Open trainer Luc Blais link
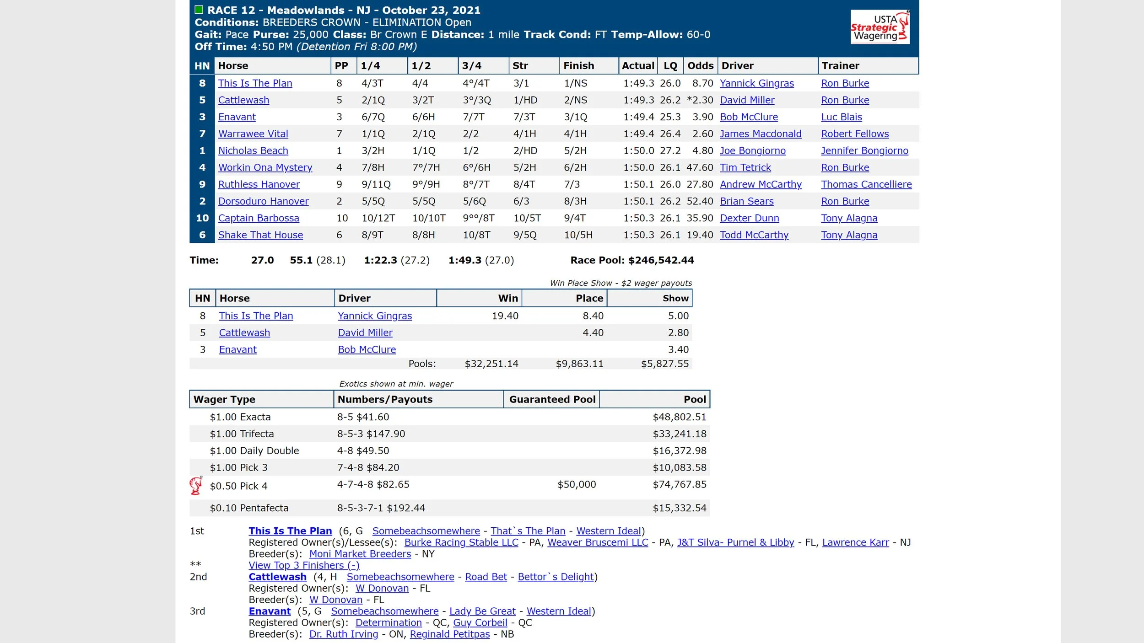Image resolution: width=1144 pixels, height=643 pixels. click(841, 117)
